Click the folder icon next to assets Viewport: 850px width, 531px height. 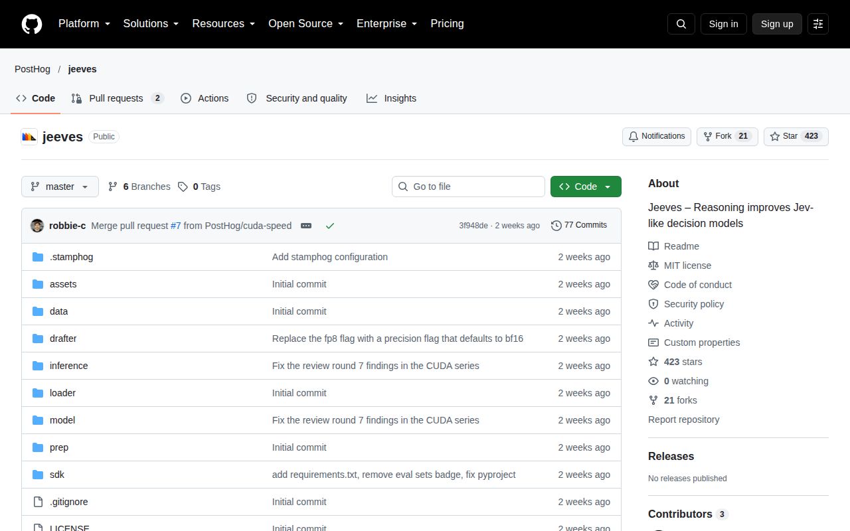point(38,284)
